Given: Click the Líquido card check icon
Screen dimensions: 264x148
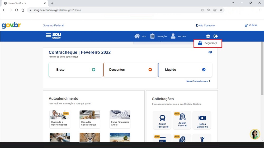Looking at the screenshot, I should [x=204, y=70].
